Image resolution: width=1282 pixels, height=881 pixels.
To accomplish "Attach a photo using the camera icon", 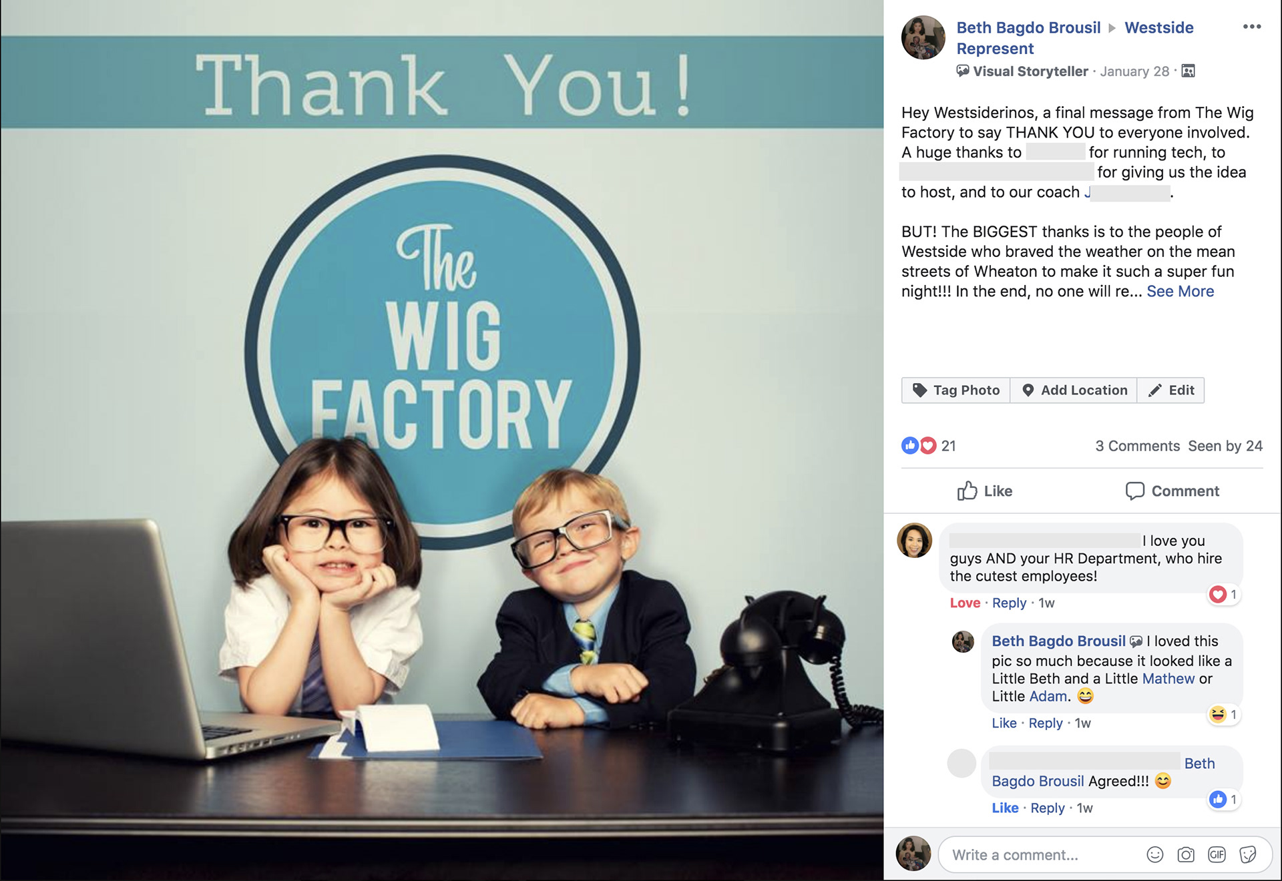I will [x=1186, y=855].
